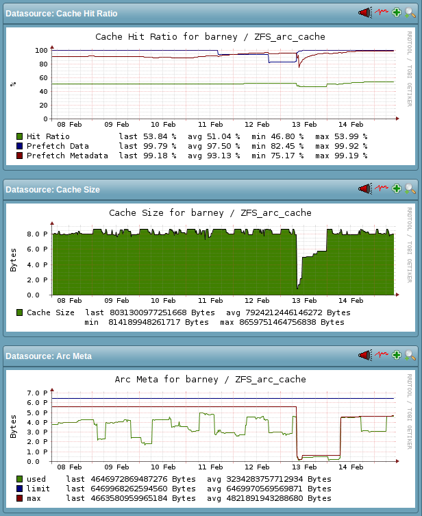
Task: Click the blue Prefetch Data legend swatch
Action: pos(20,146)
